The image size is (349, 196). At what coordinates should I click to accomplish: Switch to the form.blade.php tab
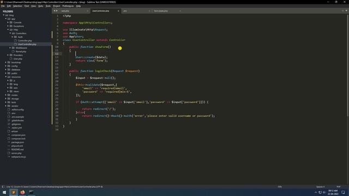coord(161,11)
